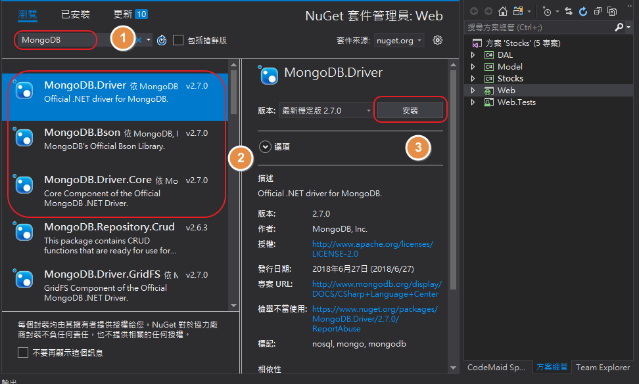Image resolution: width=639 pixels, height=384 pixels.
Task: Open the switch views dropdown arrow
Action: 529,11
